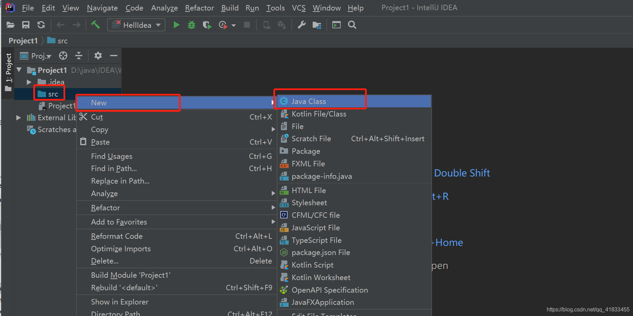Start debugging with the bug icon
This screenshot has width=633, height=316.
pos(192,25)
